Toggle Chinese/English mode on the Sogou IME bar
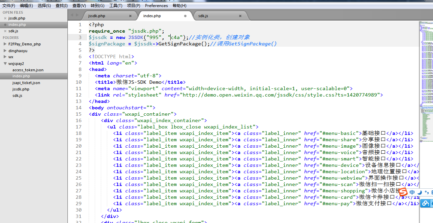Viewport: 433px width, 223px height. [x=412, y=192]
